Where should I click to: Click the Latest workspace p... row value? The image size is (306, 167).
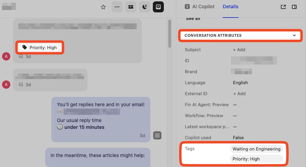click(x=235, y=127)
